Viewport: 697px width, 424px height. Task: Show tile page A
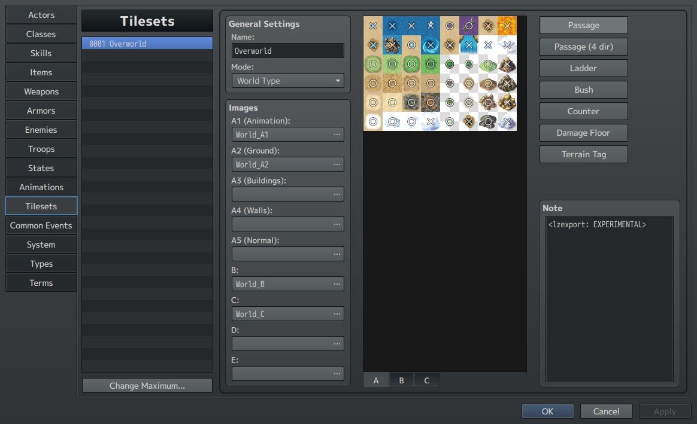coord(376,380)
